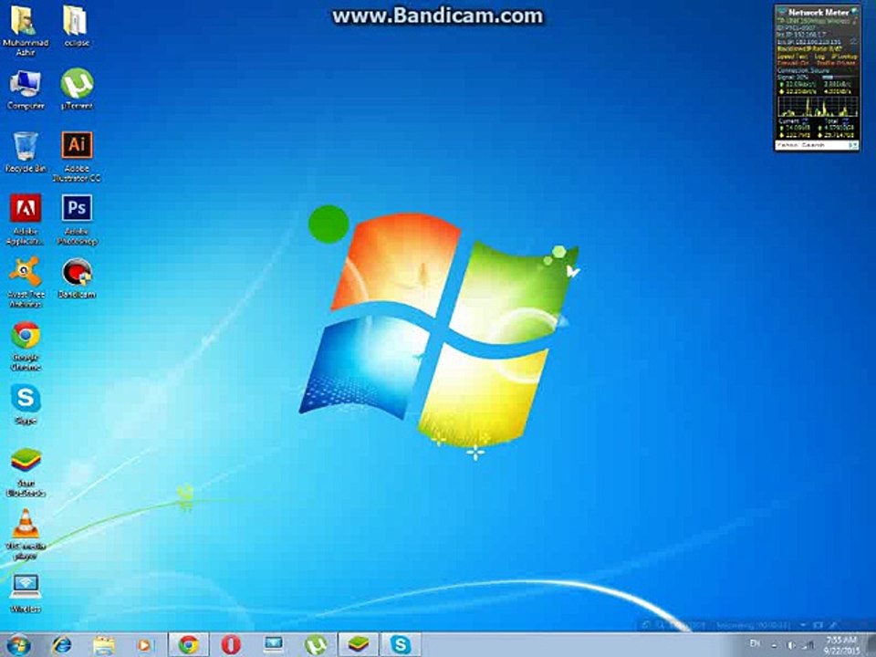Open Windows Media Player from taskbar

point(145,645)
